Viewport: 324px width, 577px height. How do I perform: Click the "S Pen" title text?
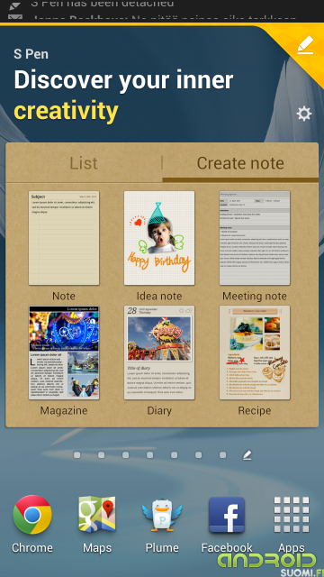31,54
